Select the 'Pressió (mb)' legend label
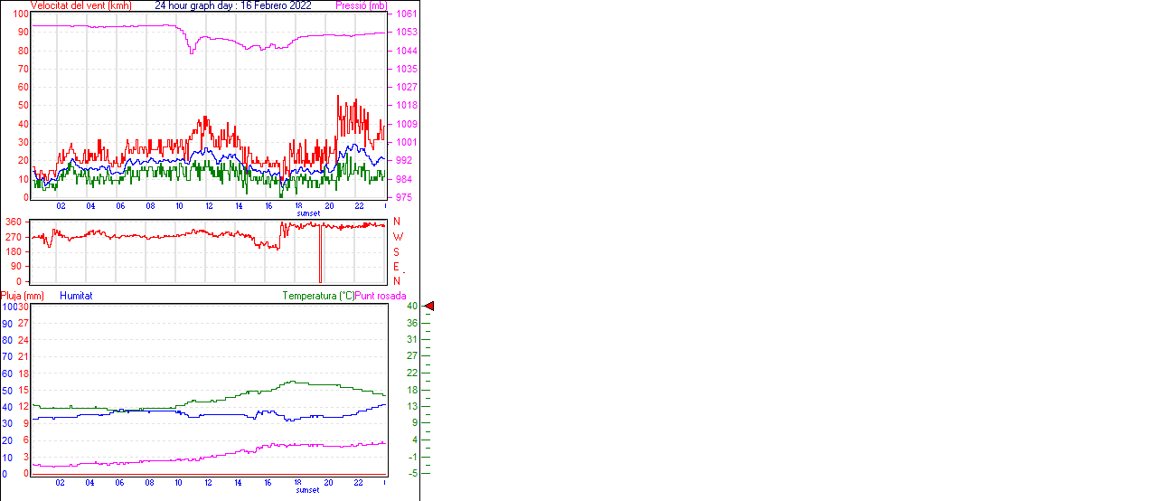 tap(360, 5)
